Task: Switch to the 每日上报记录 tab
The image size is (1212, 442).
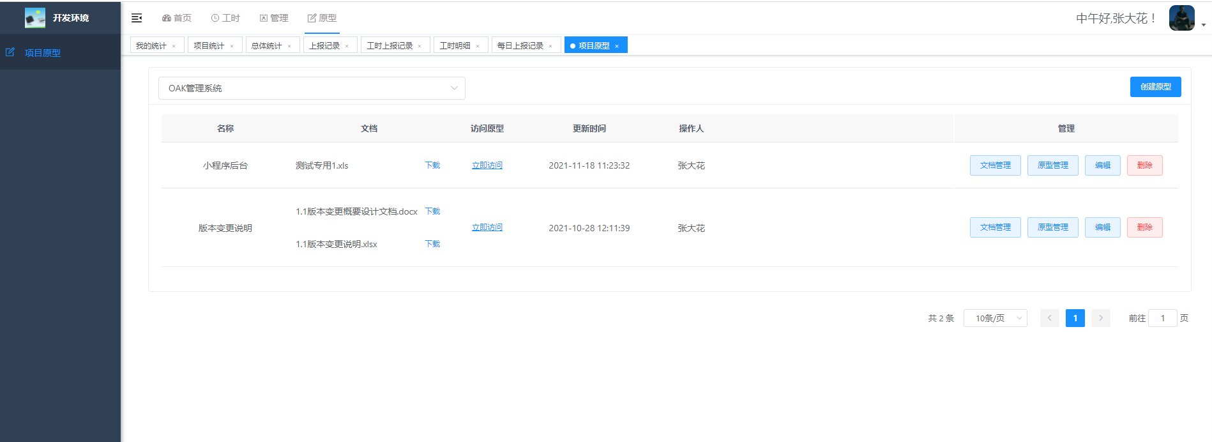Action: click(520, 45)
